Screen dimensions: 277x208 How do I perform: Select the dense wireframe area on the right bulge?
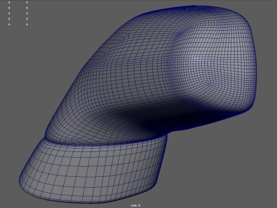point(212,68)
